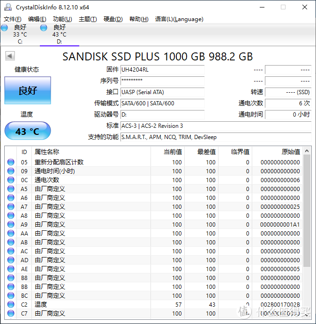Click the 支持的功能 field listing S.M.A.R.T.

coord(216,137)
